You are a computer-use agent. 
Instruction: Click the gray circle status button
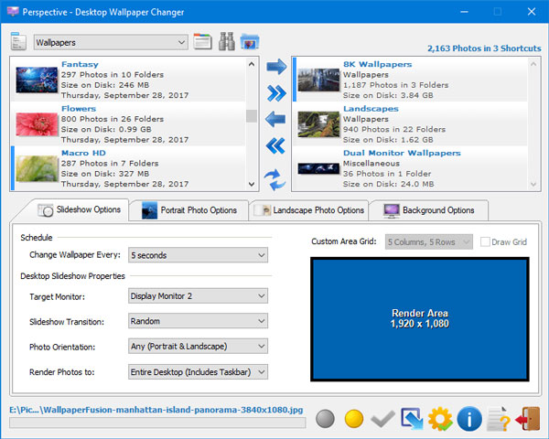(325, 419)
